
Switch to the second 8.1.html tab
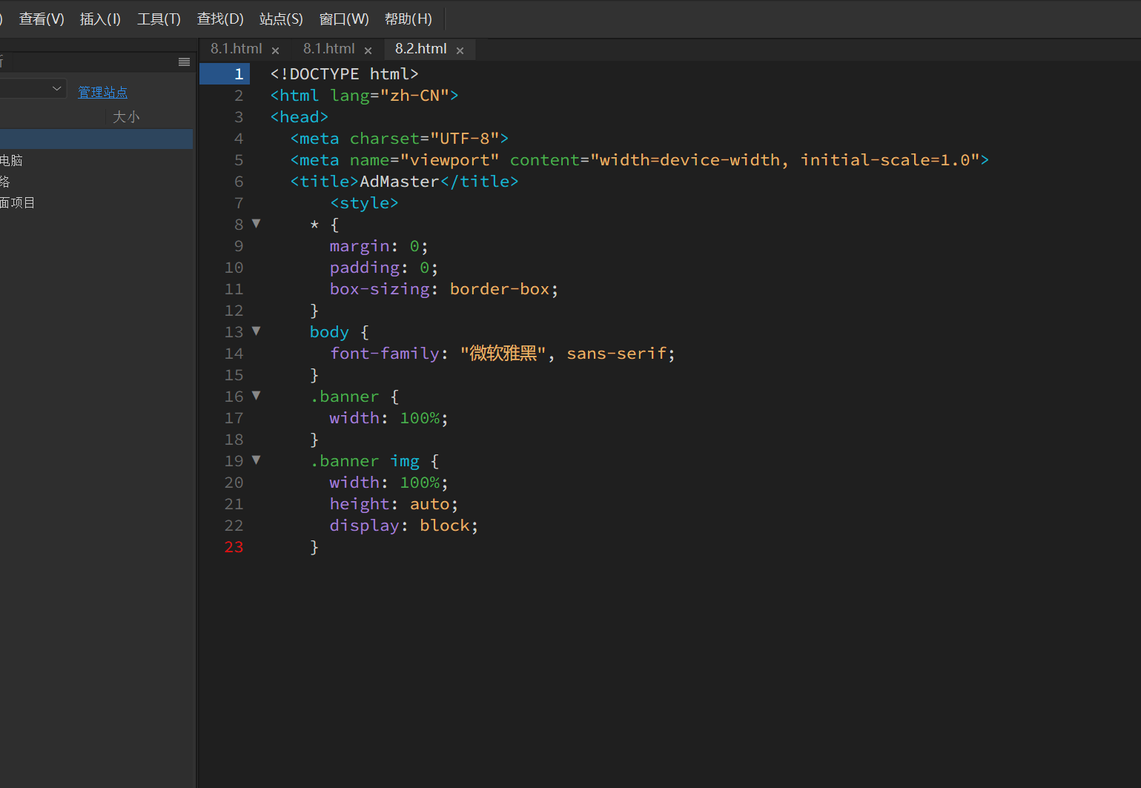(329, 49)
